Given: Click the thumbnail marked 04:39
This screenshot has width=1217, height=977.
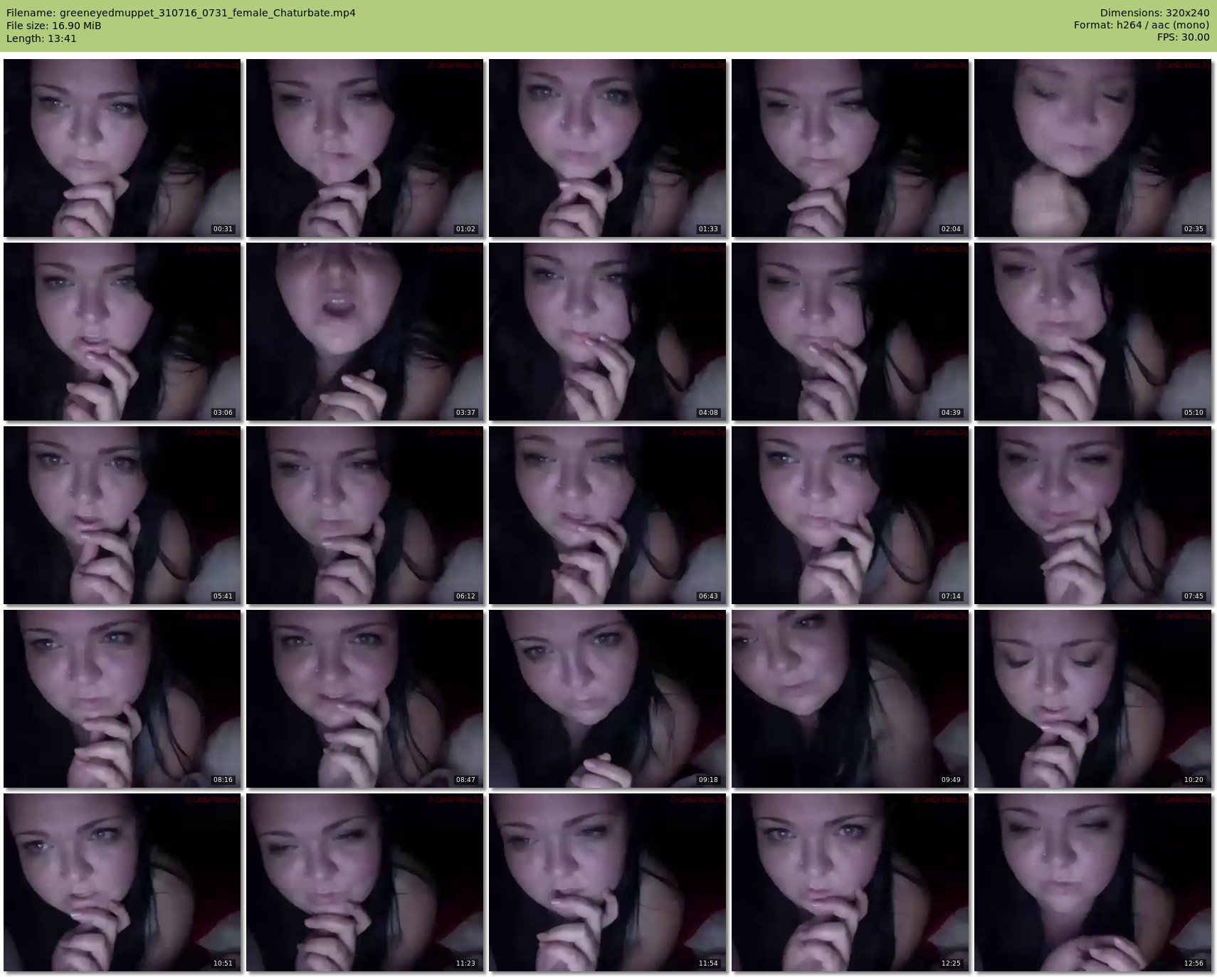Looking at the screenshot, I should pos(850,332).
